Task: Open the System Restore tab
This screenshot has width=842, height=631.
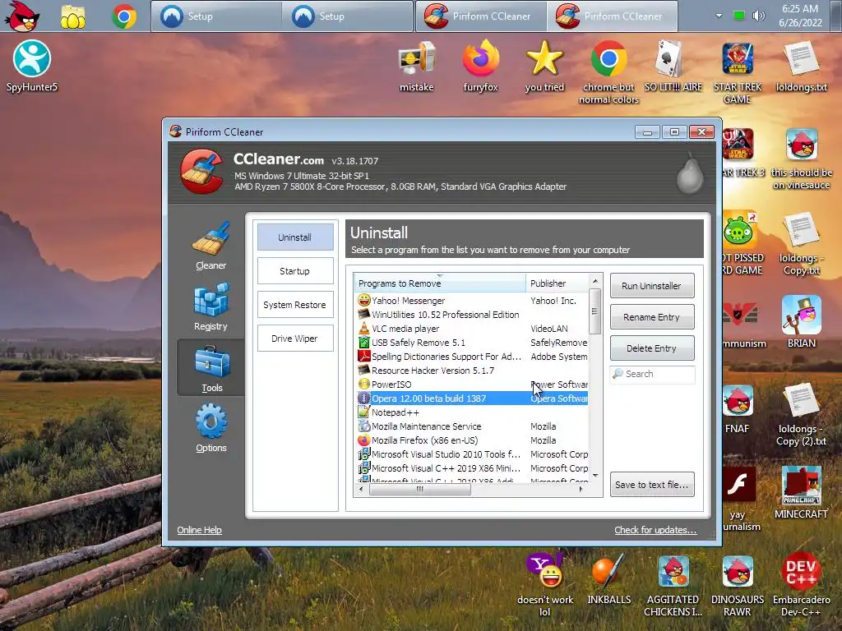Action: coord(295,305)
